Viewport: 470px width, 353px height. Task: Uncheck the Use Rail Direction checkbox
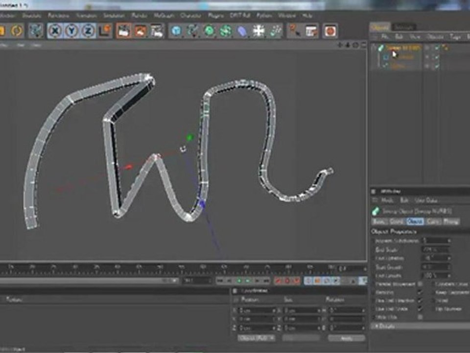coord(420,300)
